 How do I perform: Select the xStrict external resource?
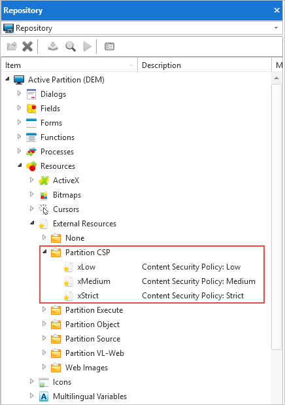[x=88, y=296]
